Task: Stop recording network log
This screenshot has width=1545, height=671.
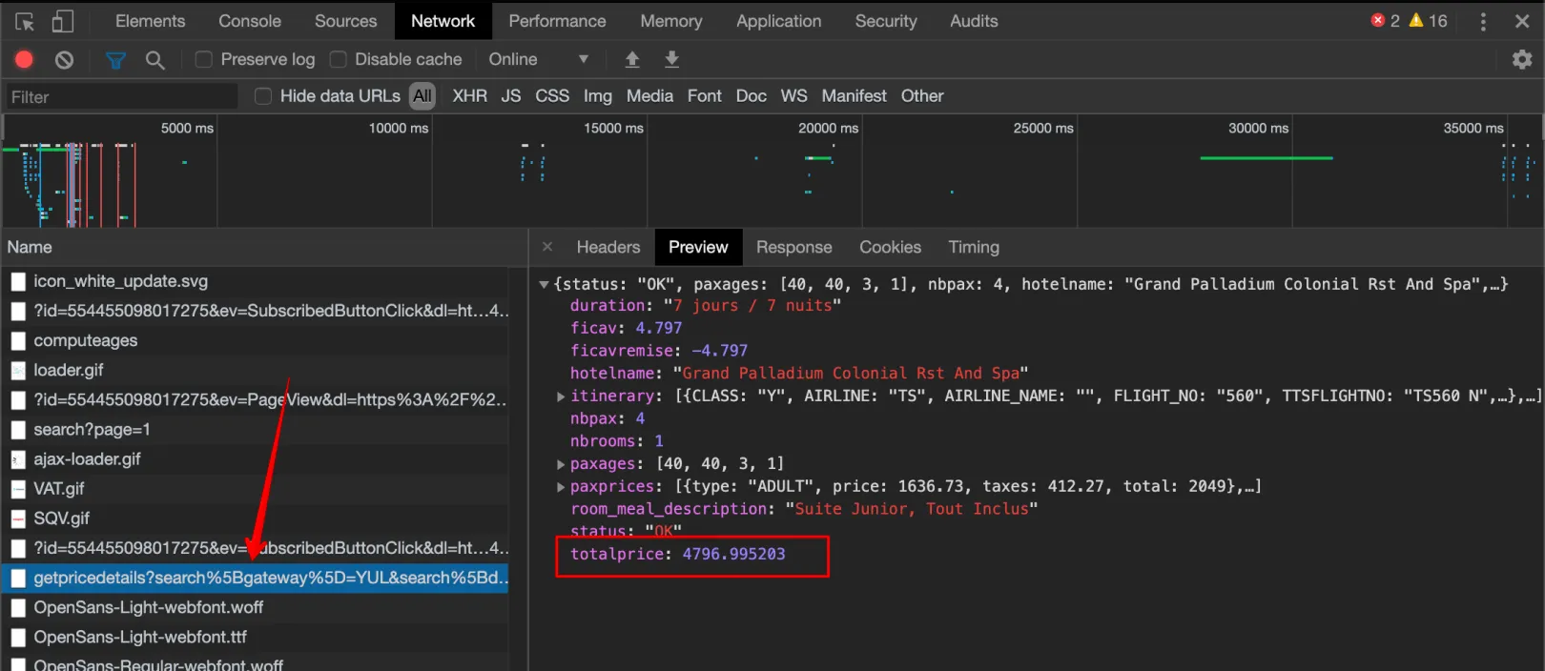Action: point(24,59)
